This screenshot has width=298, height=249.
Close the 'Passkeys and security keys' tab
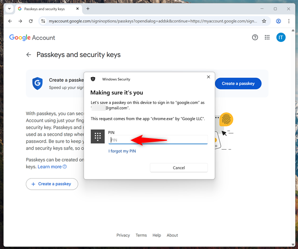(x=77, y=9)
